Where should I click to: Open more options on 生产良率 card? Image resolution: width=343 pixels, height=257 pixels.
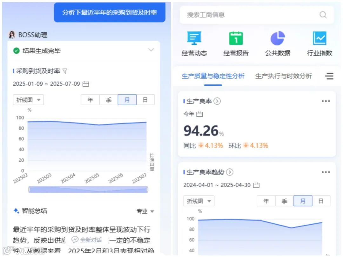point(326,101)
